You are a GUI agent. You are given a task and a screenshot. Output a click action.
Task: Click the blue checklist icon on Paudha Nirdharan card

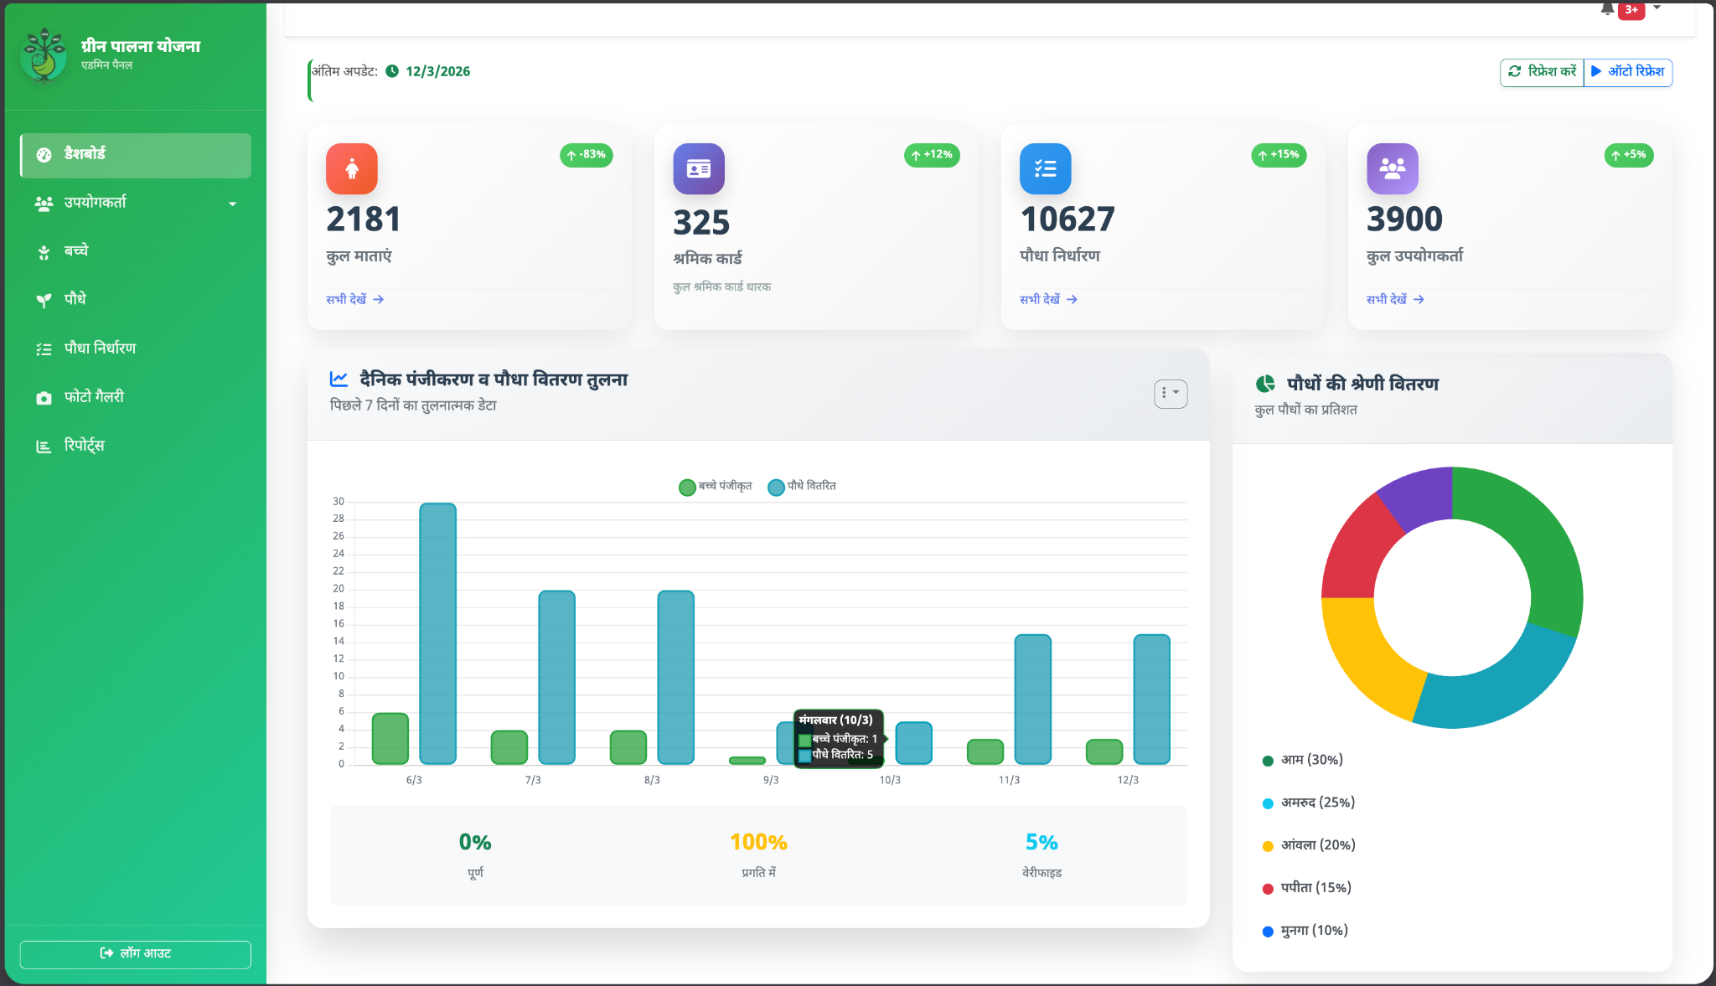pyautogui.click(x=1045, y=169)
